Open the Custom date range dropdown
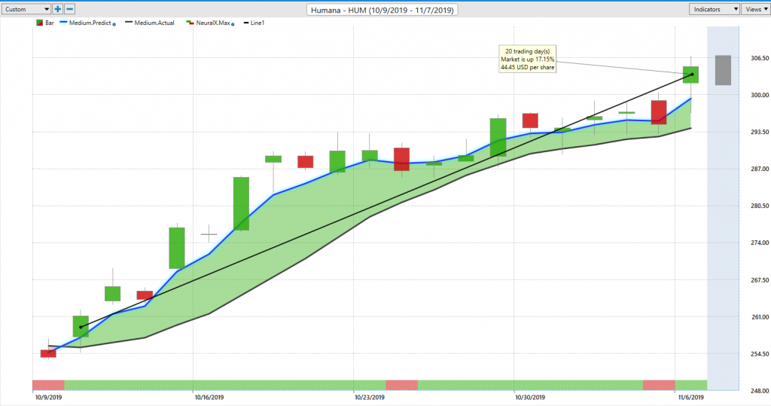The height and width of the screenshot is (406, 771). point(26,9)
